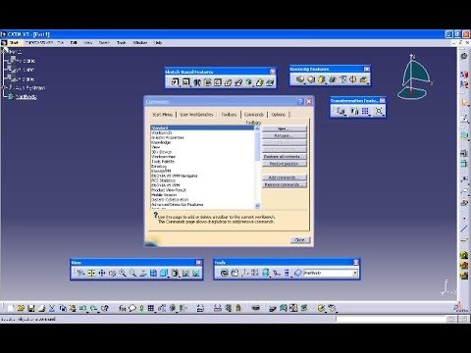Click the Design Table icon in bottom toolbar

151,308
